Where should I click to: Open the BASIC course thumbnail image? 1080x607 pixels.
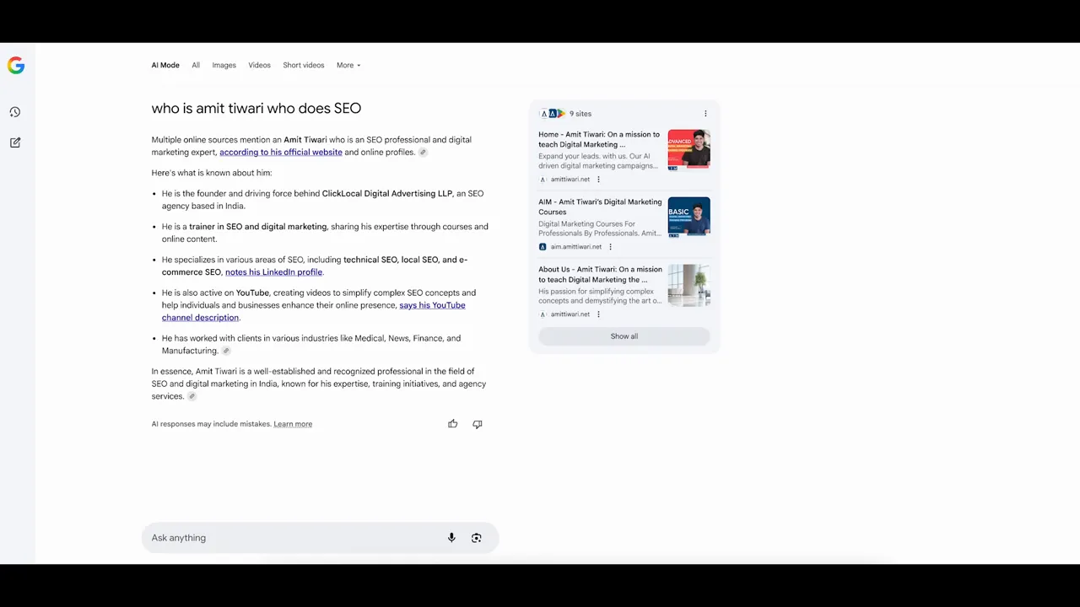688,218
